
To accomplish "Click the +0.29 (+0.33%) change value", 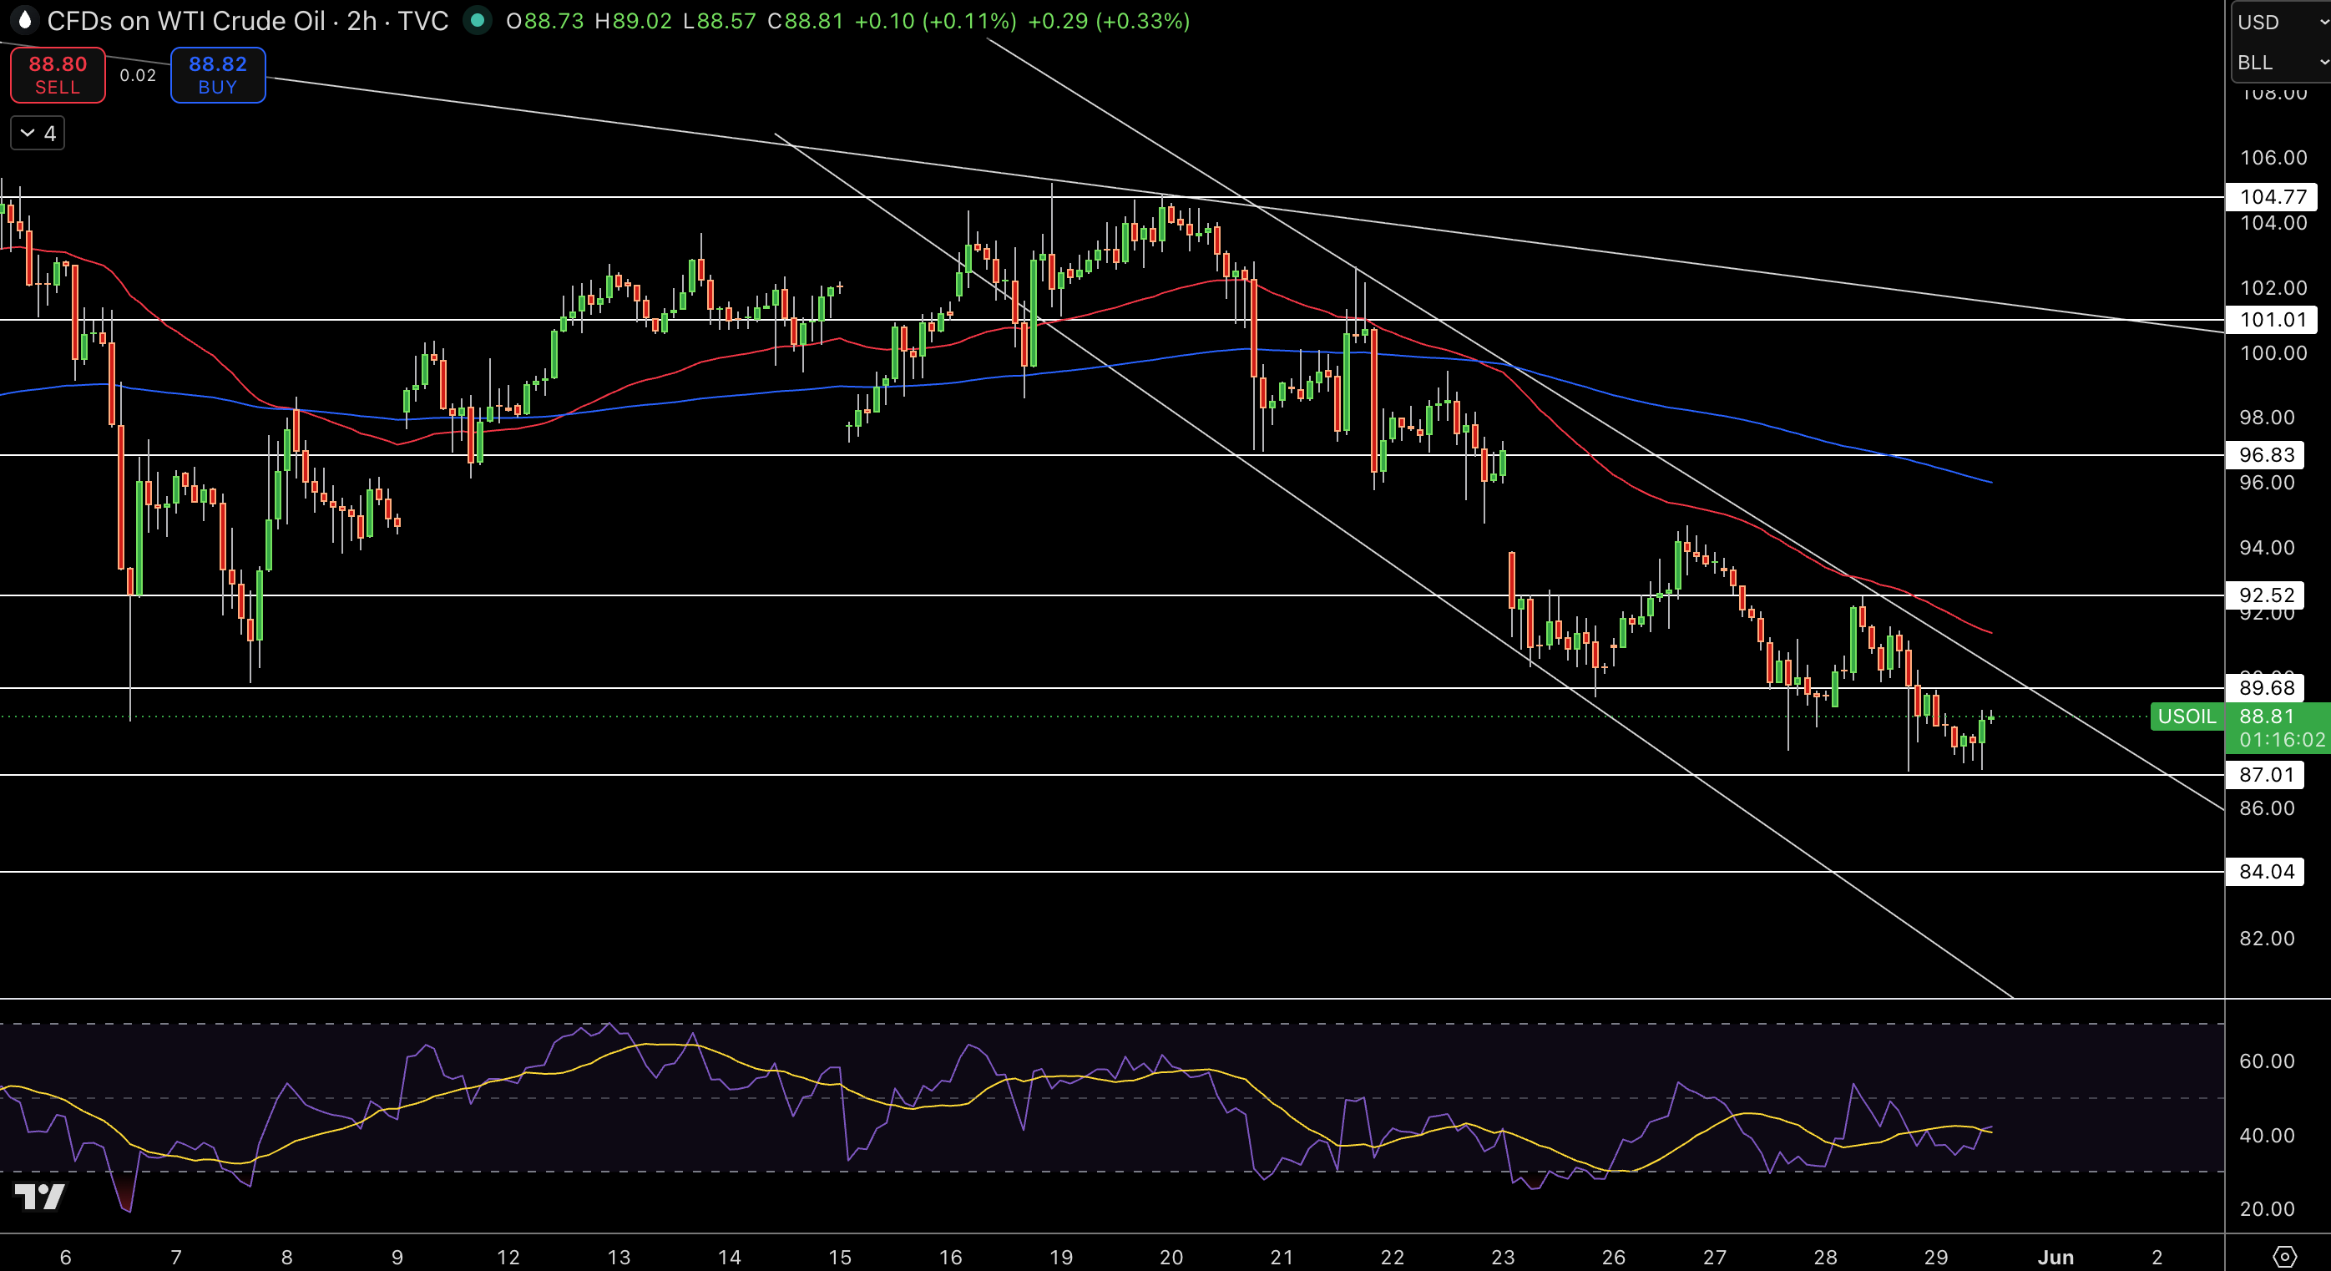I will 1109,21.
